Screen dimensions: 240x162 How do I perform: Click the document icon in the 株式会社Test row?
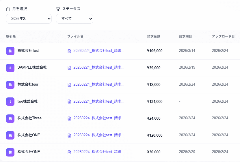(x=69, y=51)
